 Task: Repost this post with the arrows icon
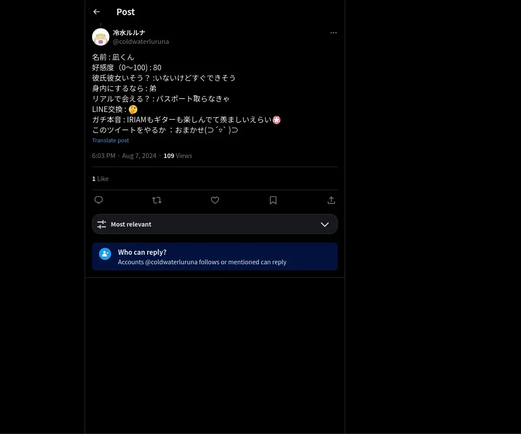pos(157,200)
